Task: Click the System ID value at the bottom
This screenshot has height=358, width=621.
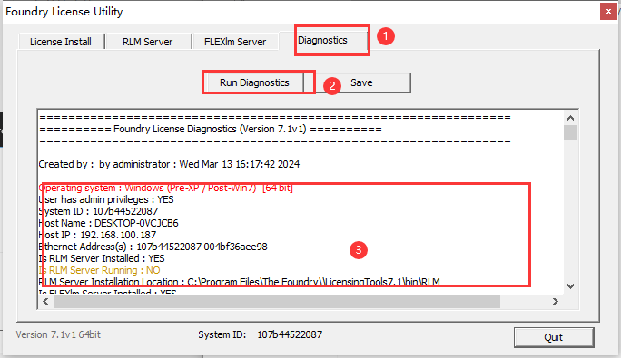Action: tap(290, 334)
